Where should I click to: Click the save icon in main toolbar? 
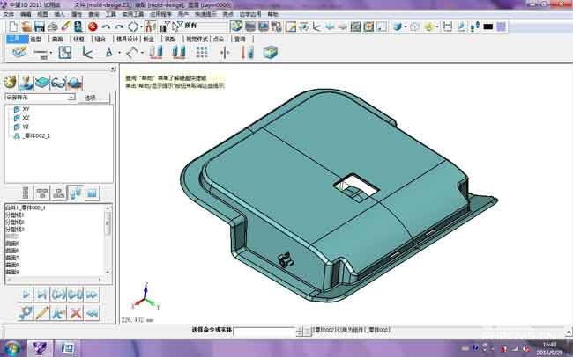39,27
